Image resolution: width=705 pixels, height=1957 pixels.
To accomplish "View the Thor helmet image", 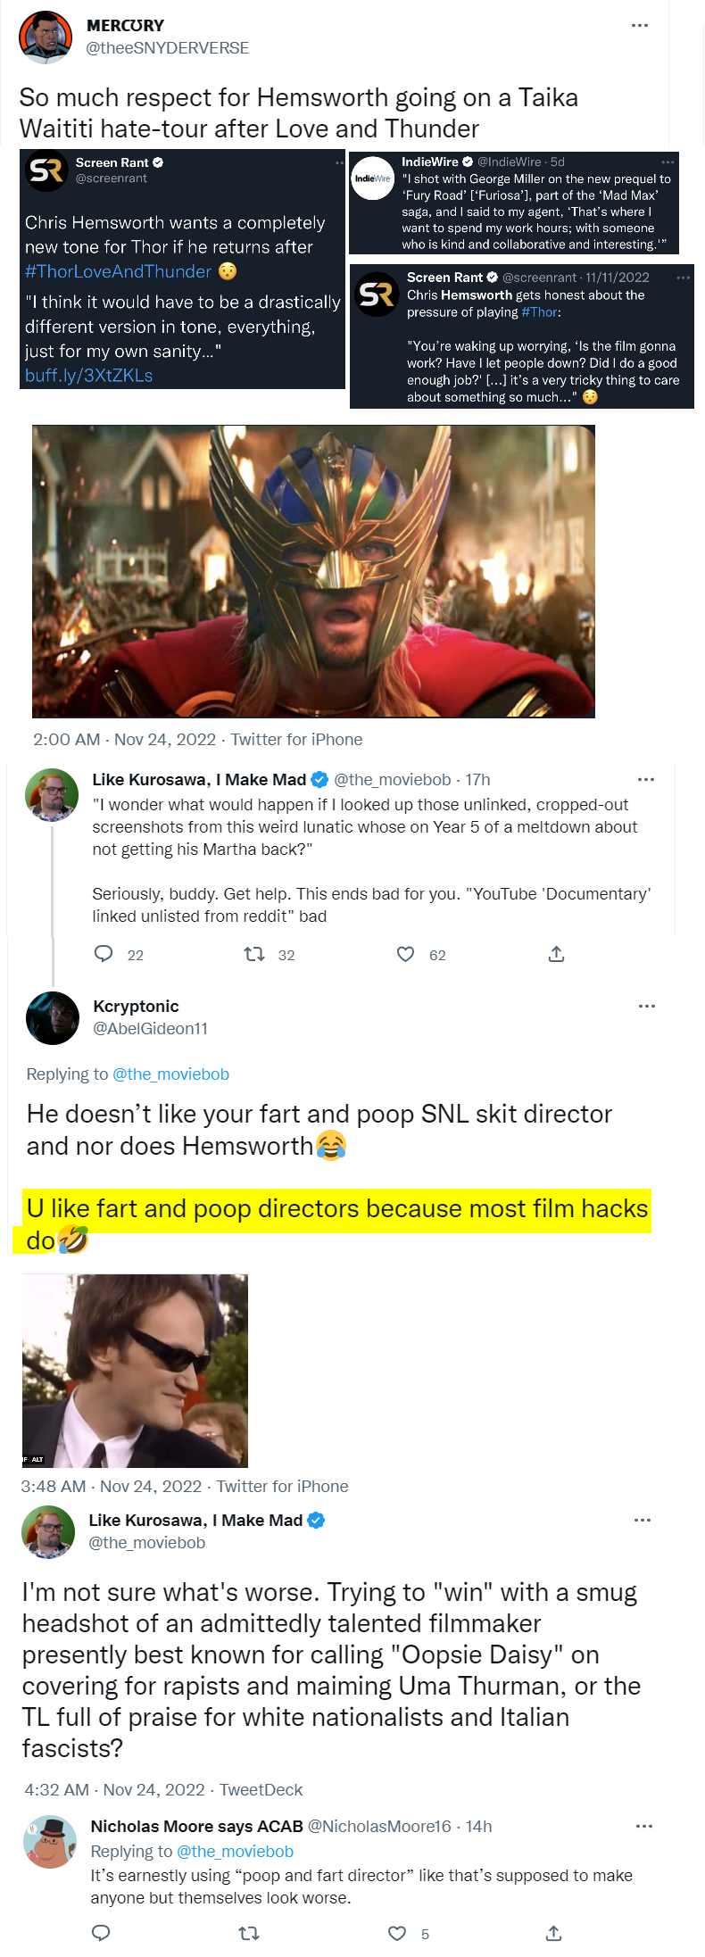I will tap(313, 571).
